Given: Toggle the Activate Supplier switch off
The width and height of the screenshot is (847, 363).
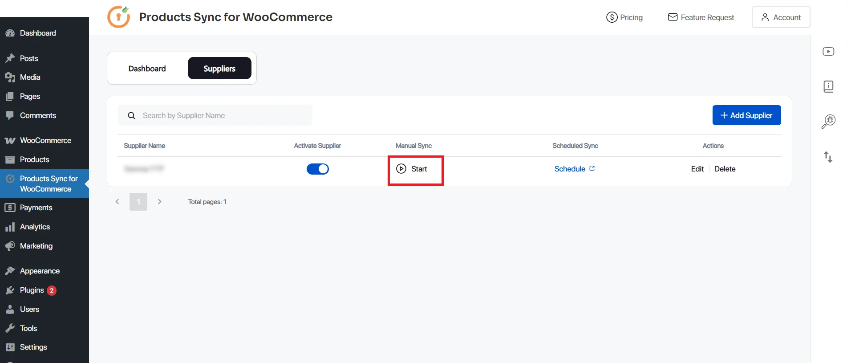Looking at the screenshot, I should click(x=318, y=169).
